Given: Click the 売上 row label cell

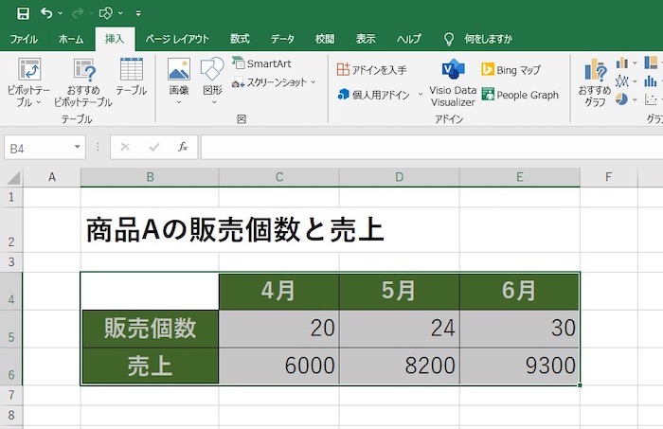Looking at the screenshot, I should click(x=150, y=366).
